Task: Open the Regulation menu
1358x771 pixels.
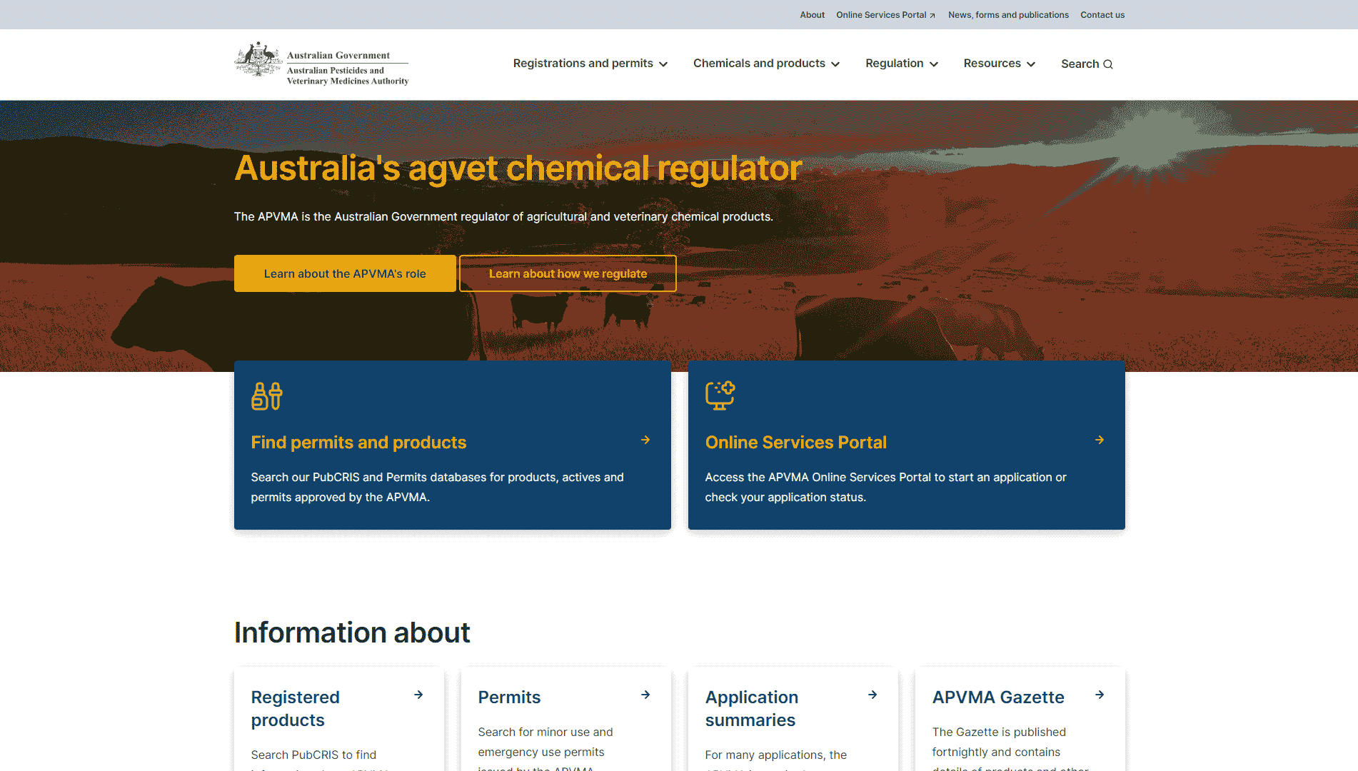Action: point(902,64)
